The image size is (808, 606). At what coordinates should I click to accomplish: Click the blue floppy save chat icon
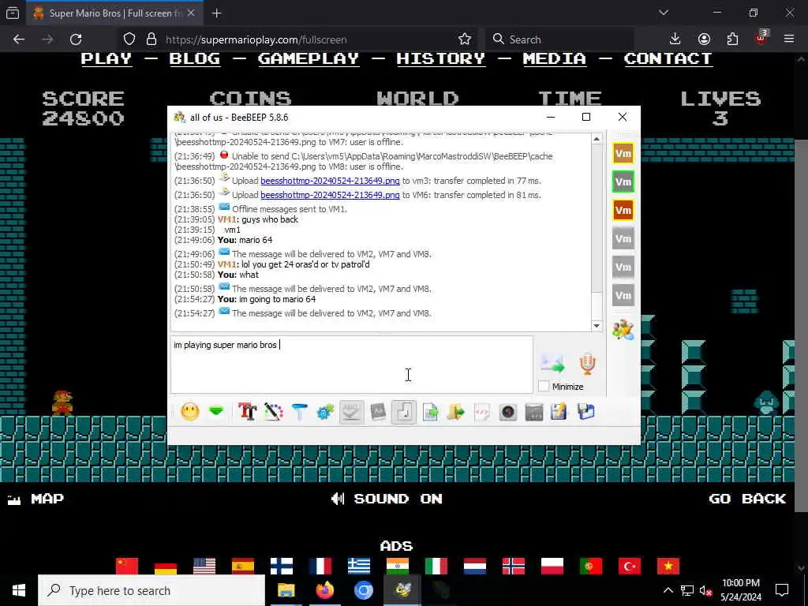586,412
